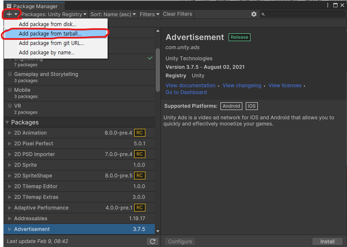Open the Filters dropdown
The image size is (347, 247).
149,15
